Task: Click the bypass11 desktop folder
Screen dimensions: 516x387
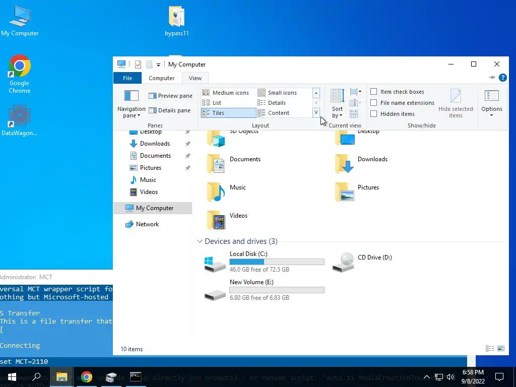Action: (177, 21)
